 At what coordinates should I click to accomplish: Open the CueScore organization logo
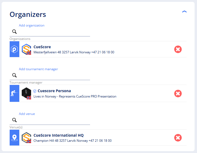point(26,49)
